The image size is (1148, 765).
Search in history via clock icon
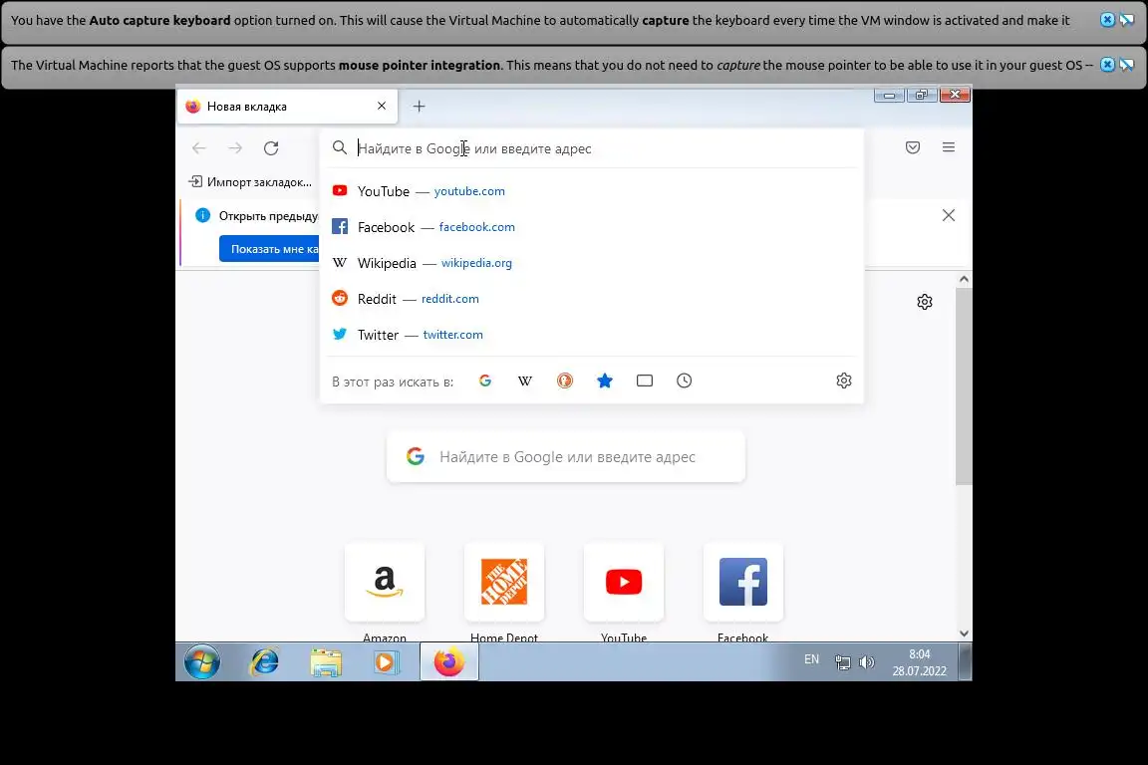[x=684, y=381]
